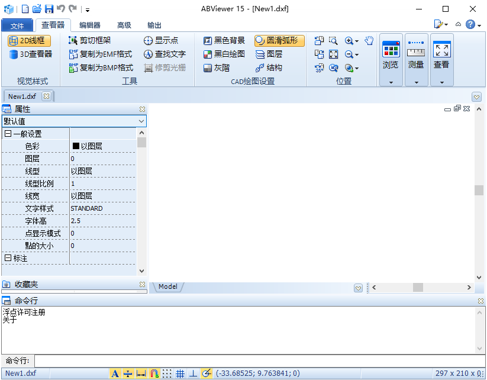Image resolution: width=487 pixels, height=380 pixels.
Task: Toggle orthogonal mode in the status bar
Action: (x=193, y=373)
